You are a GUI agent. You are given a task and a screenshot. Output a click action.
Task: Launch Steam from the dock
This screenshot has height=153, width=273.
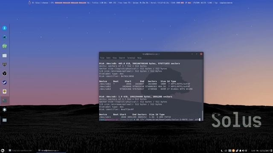pyautogui.click(x=5, y=82)
